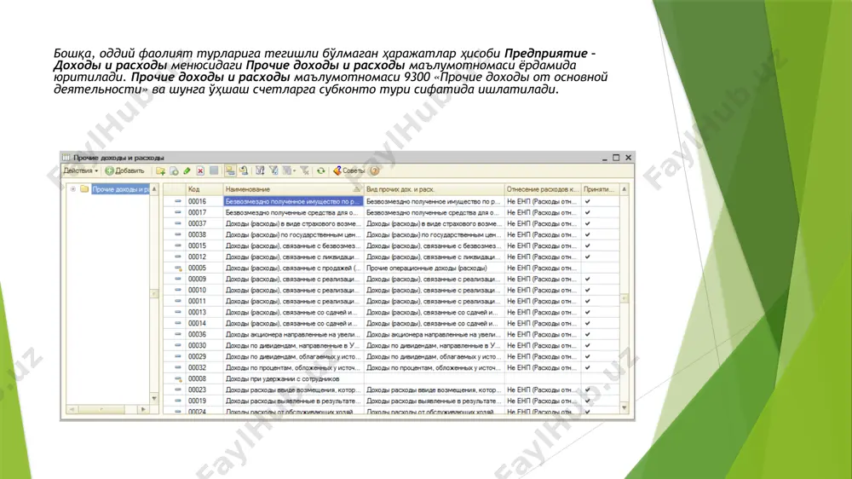Select 'Прочие операционные доходы (расходы)' cell
852x479 pixels.
coord(434,268)
